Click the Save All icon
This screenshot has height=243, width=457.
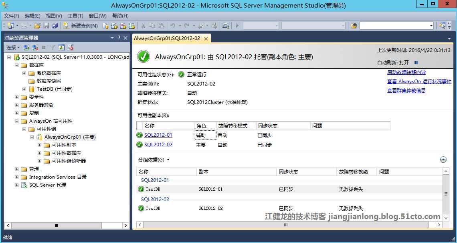pos(55,26)
